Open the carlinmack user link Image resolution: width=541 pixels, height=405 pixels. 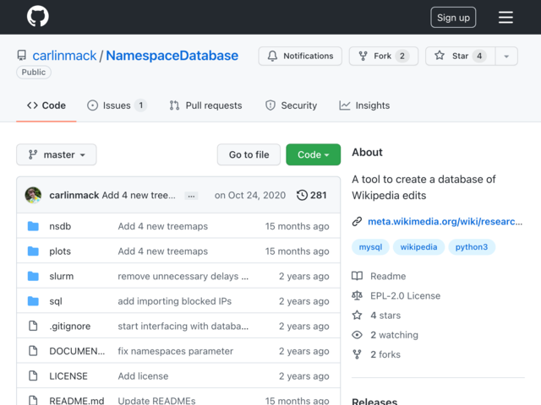64,56
